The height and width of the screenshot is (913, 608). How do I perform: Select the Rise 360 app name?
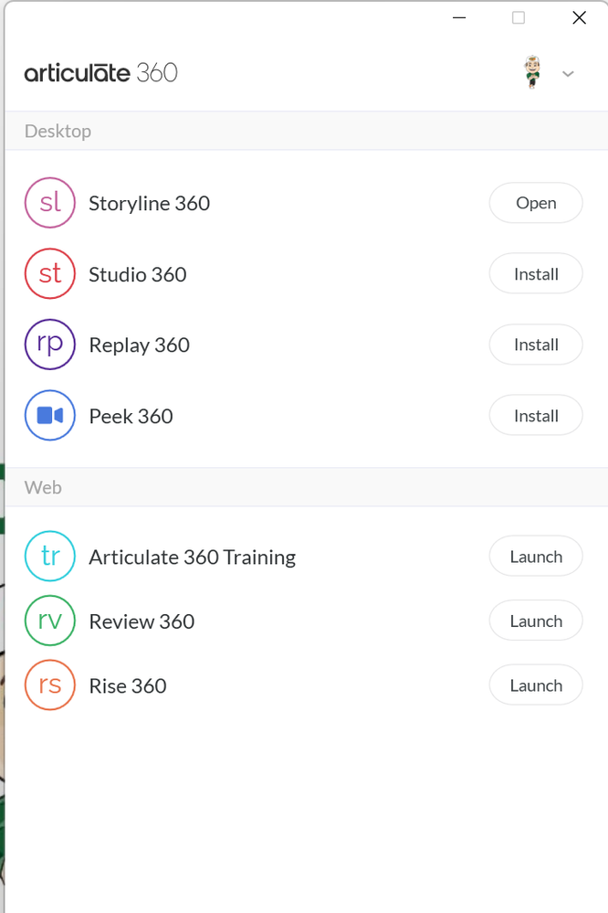[127, 685]
